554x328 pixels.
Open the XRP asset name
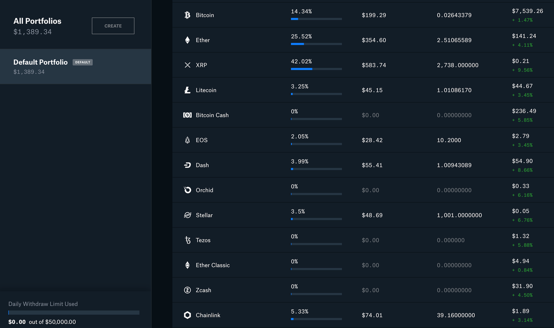201,65
